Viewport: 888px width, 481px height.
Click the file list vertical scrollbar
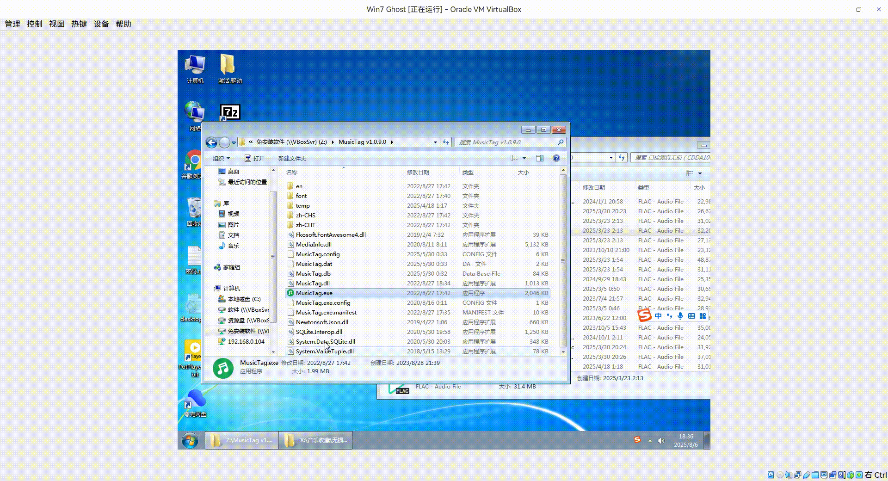[x=563, y=261]
